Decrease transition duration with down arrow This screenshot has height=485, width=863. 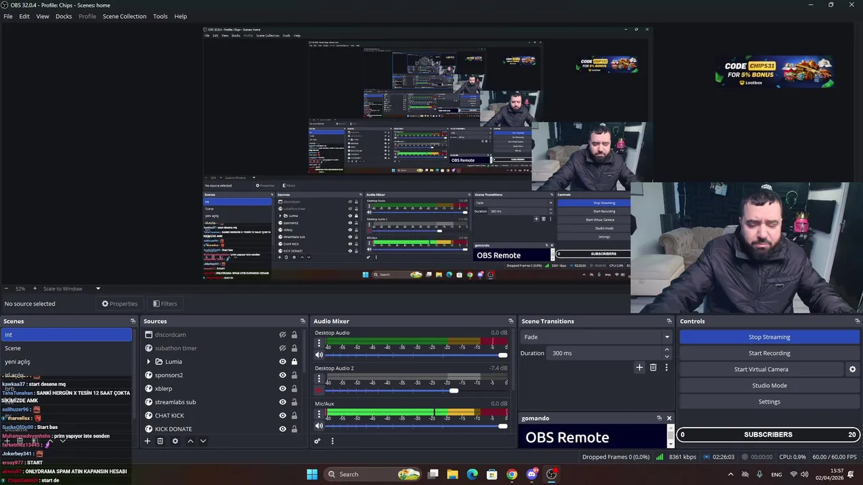pyautogui.click(x=667, y=356)
